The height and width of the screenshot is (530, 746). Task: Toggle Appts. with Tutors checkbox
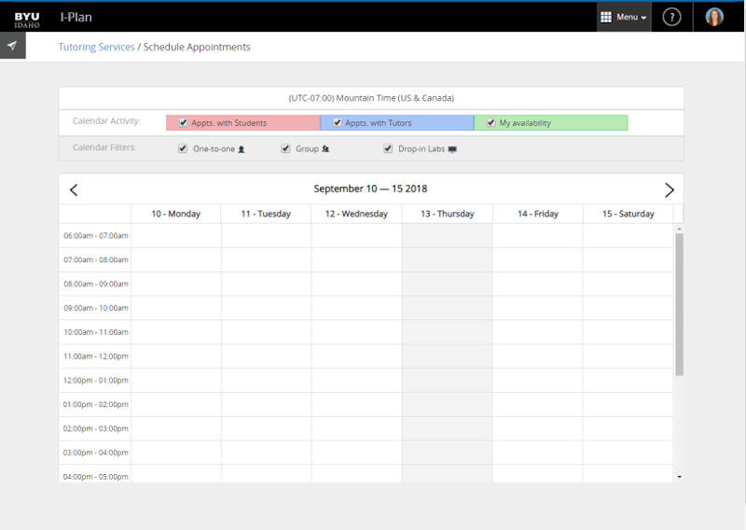click(337, 123)
